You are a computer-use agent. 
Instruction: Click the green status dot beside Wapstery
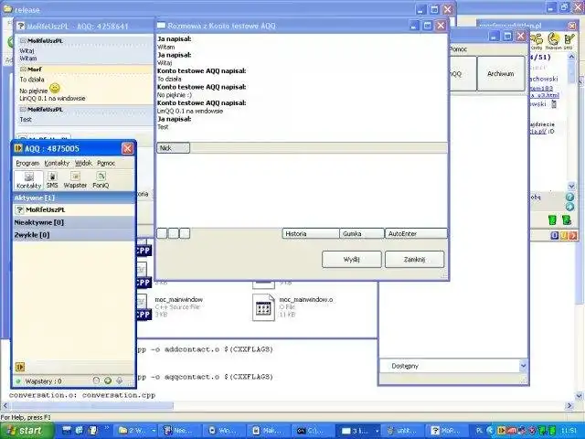tap(18, 381)
